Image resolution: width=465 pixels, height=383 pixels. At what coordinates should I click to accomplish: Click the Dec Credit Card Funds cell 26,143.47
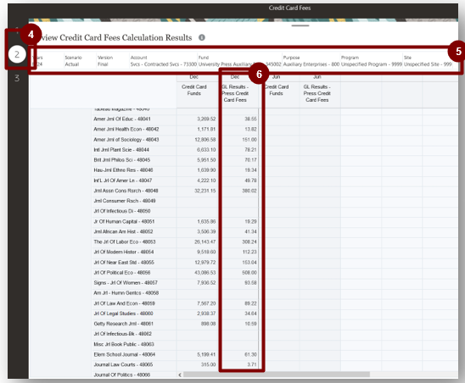pos(197,242)
